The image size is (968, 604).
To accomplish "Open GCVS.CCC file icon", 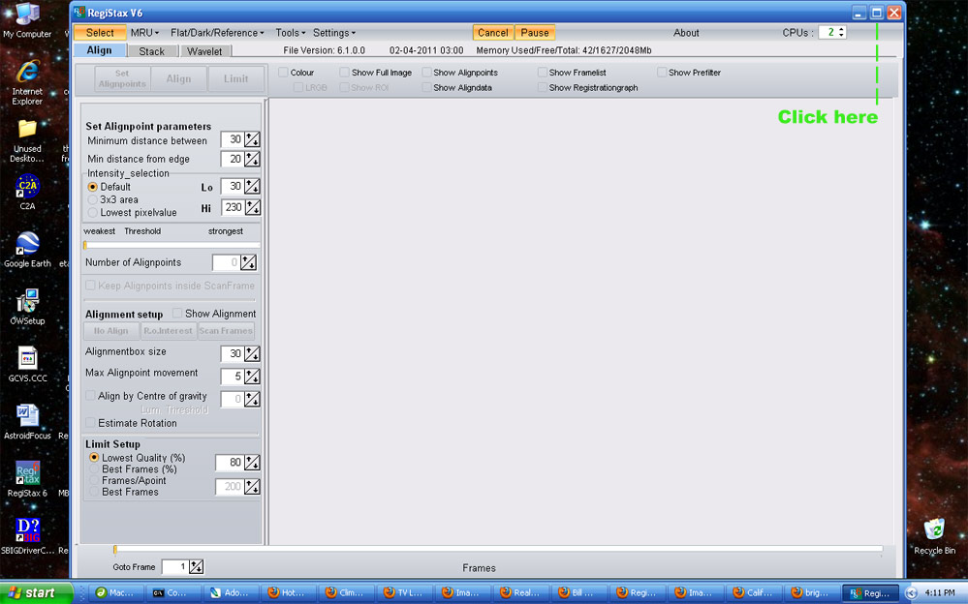I will pyautogui.click(x=27, y=364).
